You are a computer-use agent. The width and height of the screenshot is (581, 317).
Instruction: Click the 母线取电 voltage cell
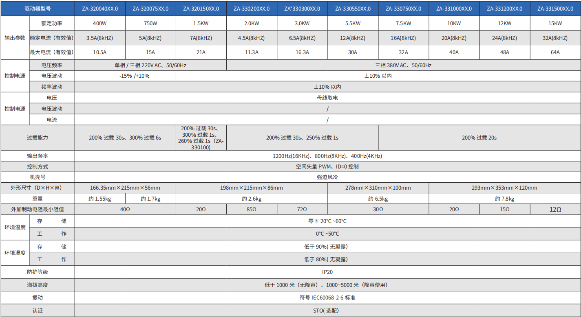[x=327, y=98]
